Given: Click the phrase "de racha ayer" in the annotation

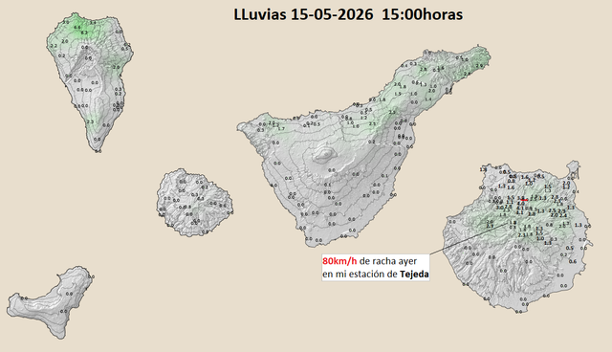Looking at the screenshot, I should point(388,261).
